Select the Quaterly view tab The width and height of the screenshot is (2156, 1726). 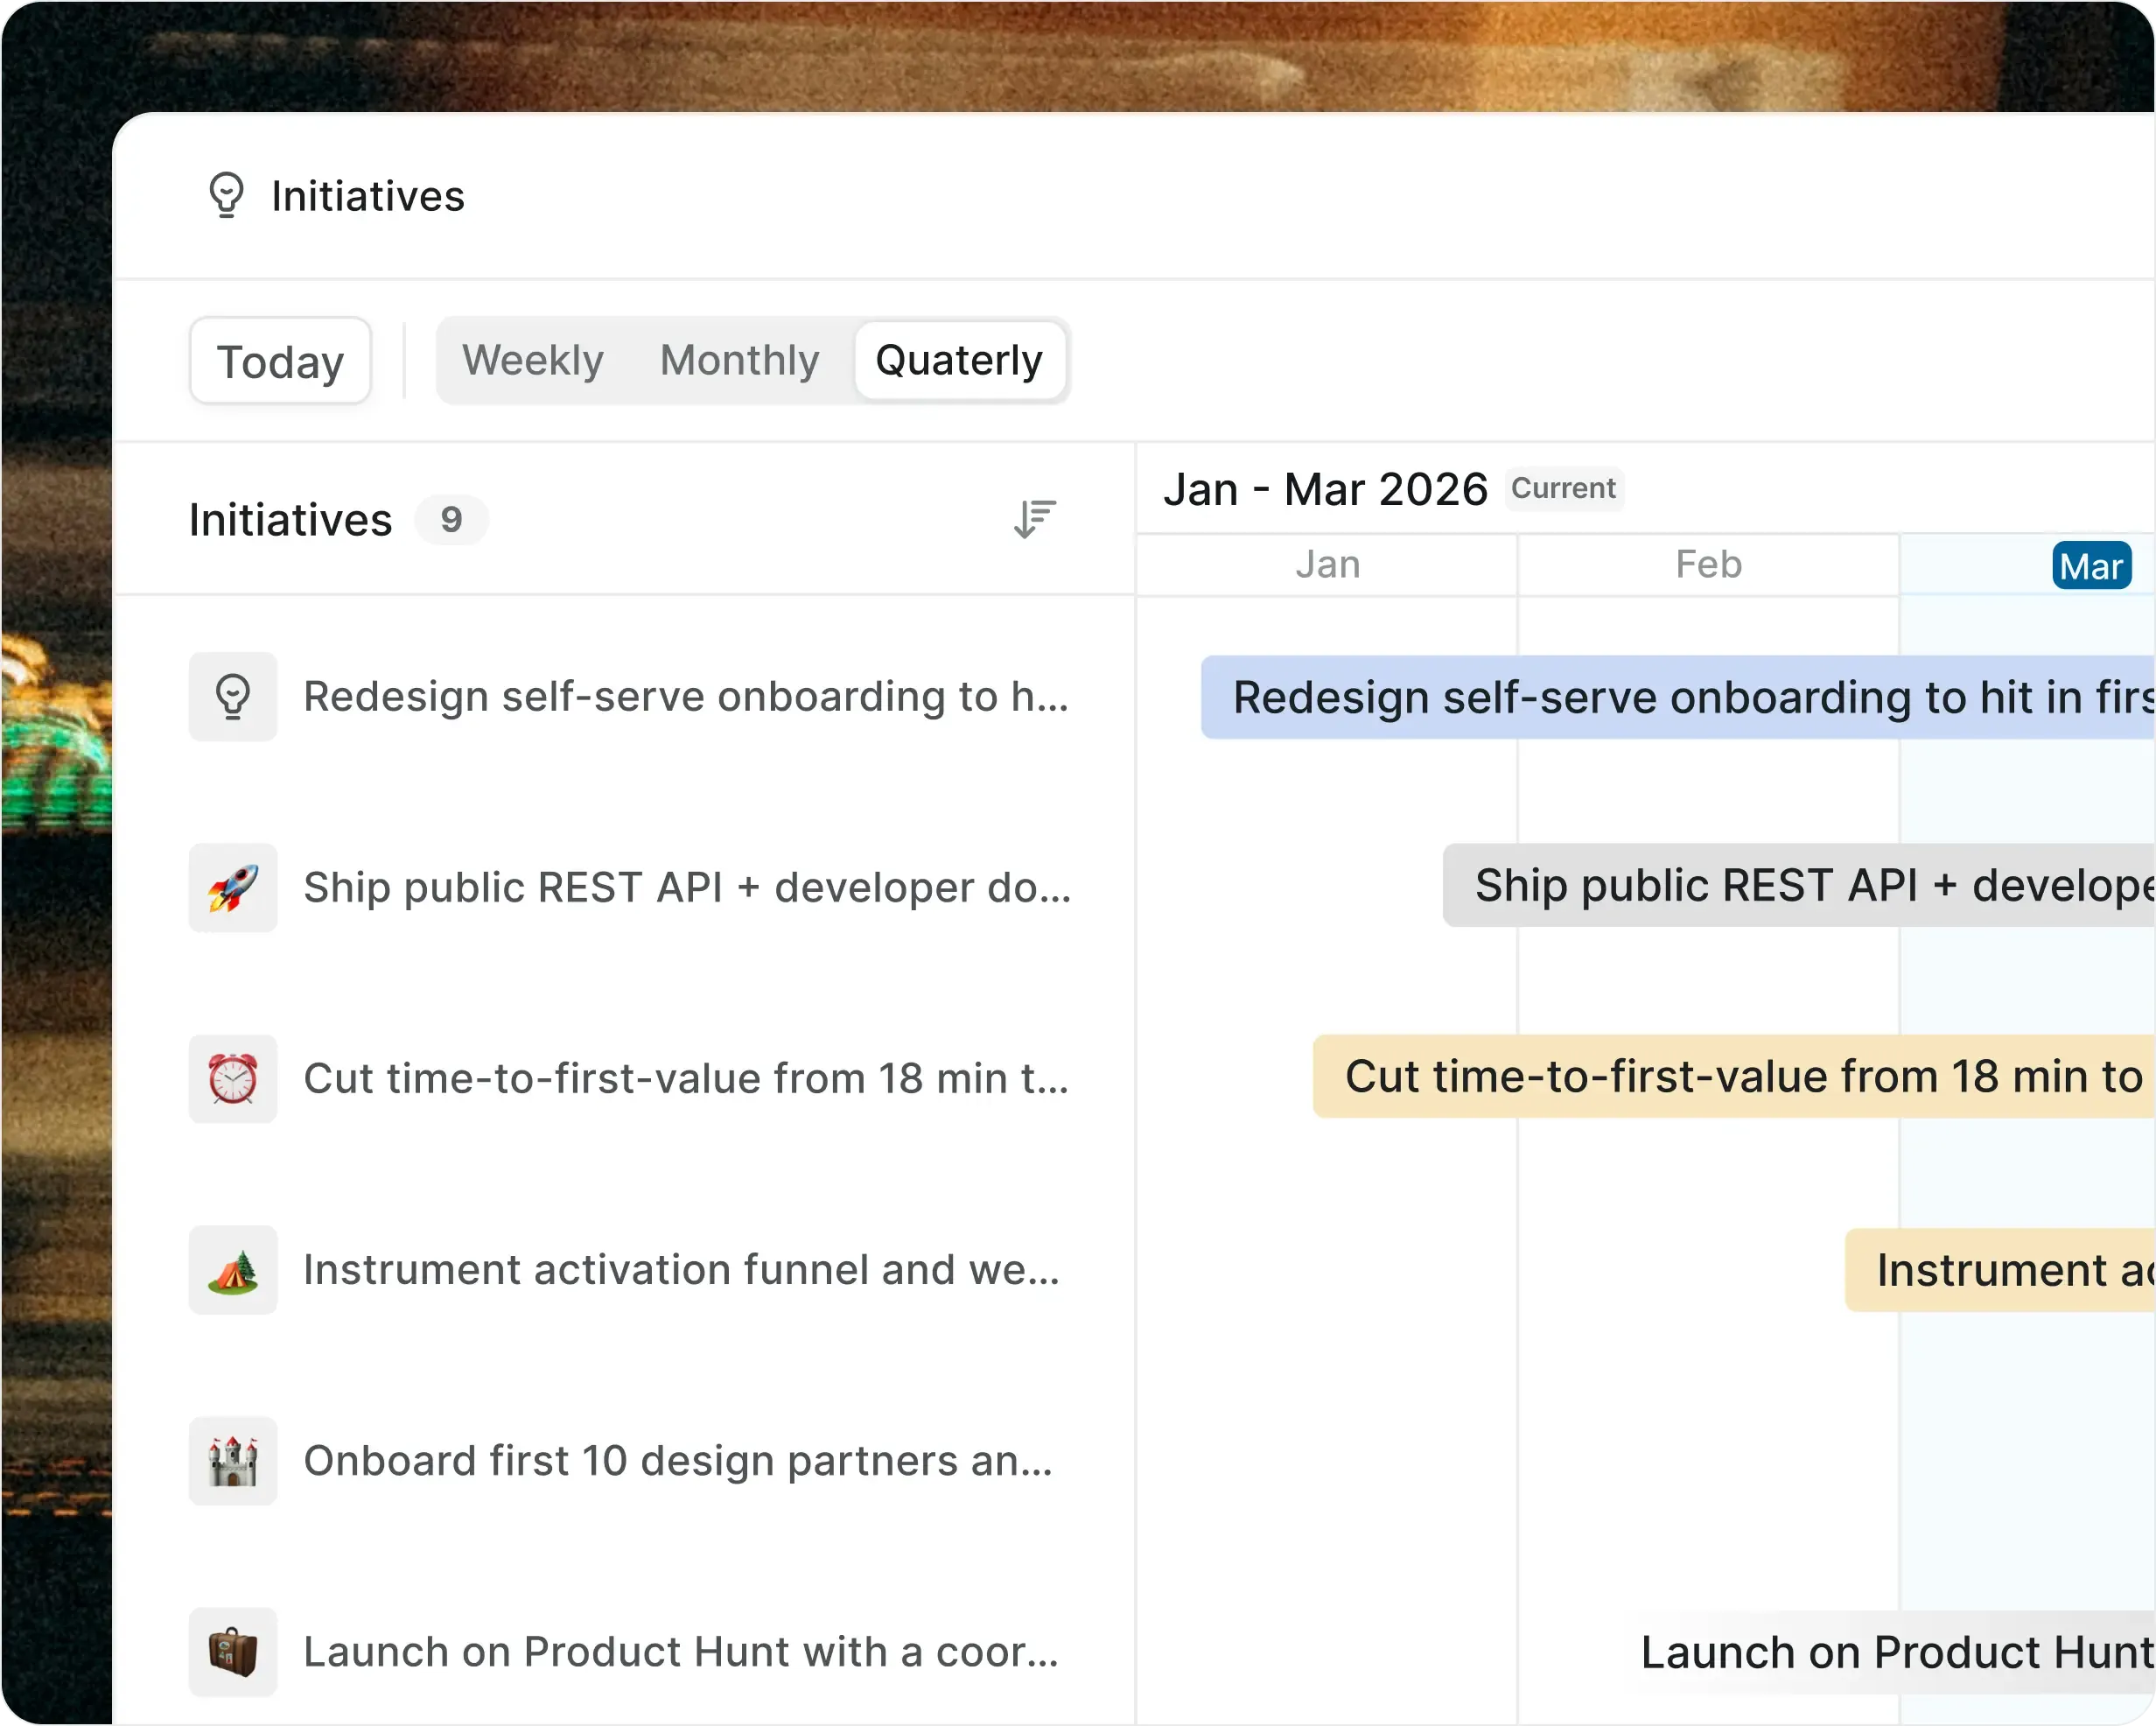pyautogui.click(x=959, y=361)
